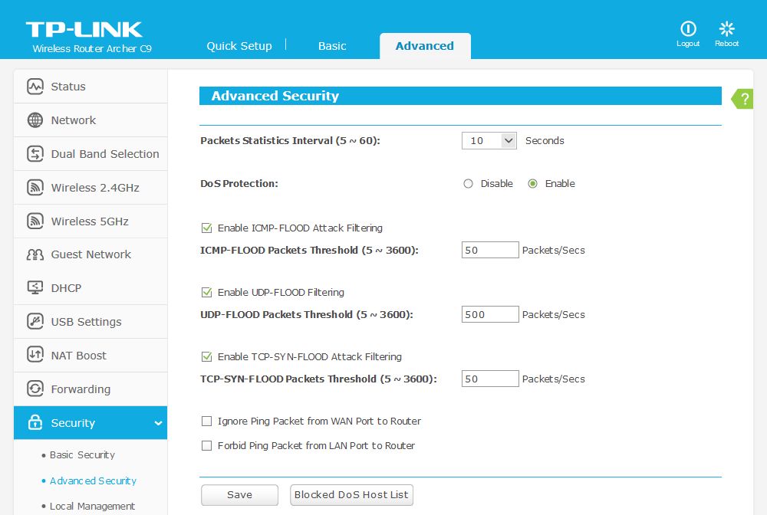Viewport: 767px width, 515px height.
Task: Open the DHCP menu item
Action: tap(91, 288)
